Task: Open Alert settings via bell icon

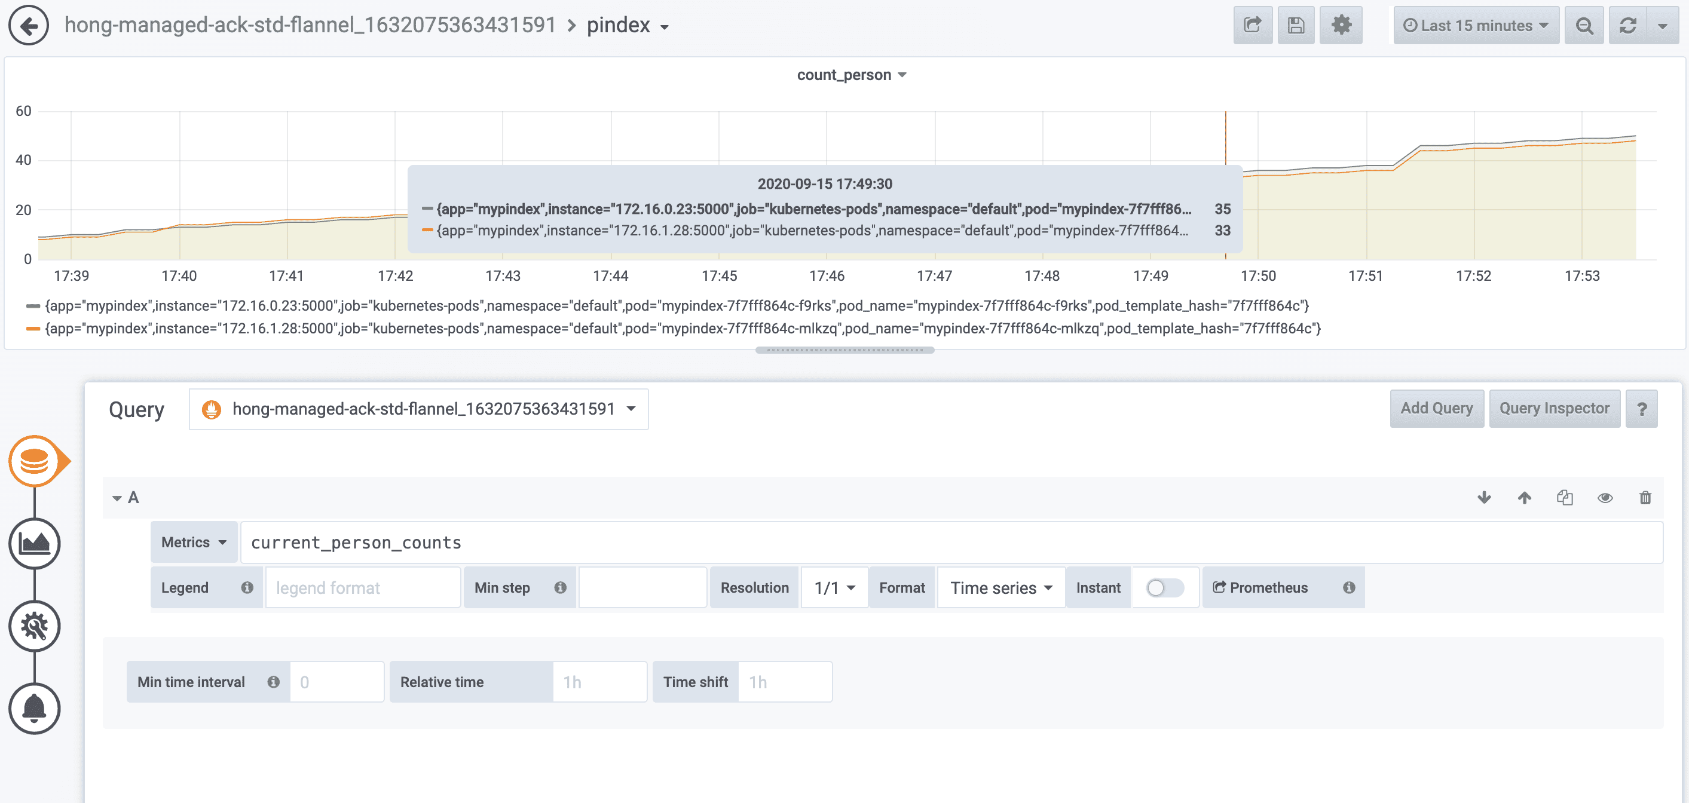Action: click(34, 709)
